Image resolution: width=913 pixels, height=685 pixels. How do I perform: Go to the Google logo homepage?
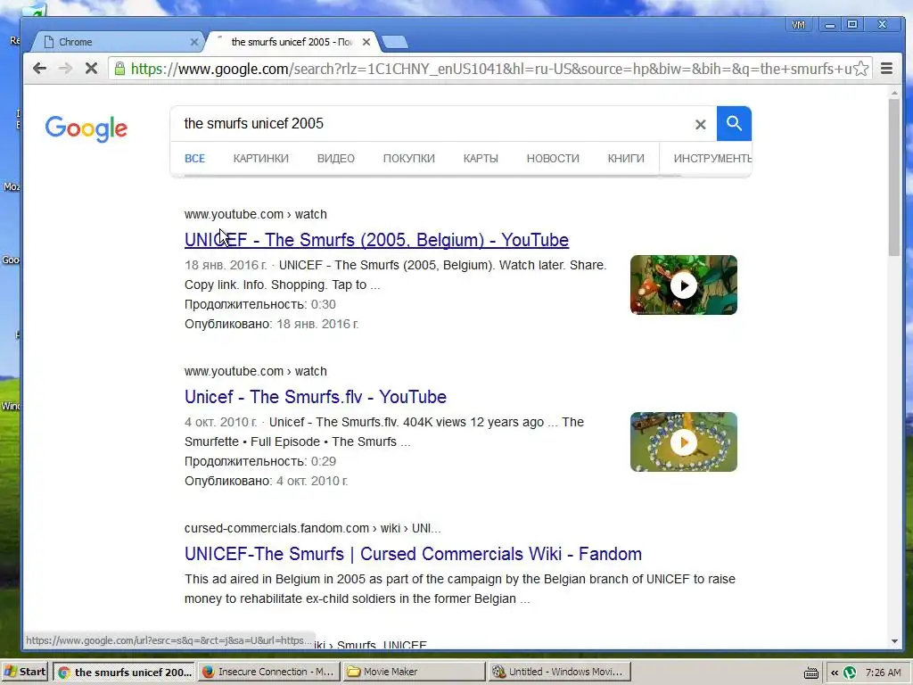[86, 128]
